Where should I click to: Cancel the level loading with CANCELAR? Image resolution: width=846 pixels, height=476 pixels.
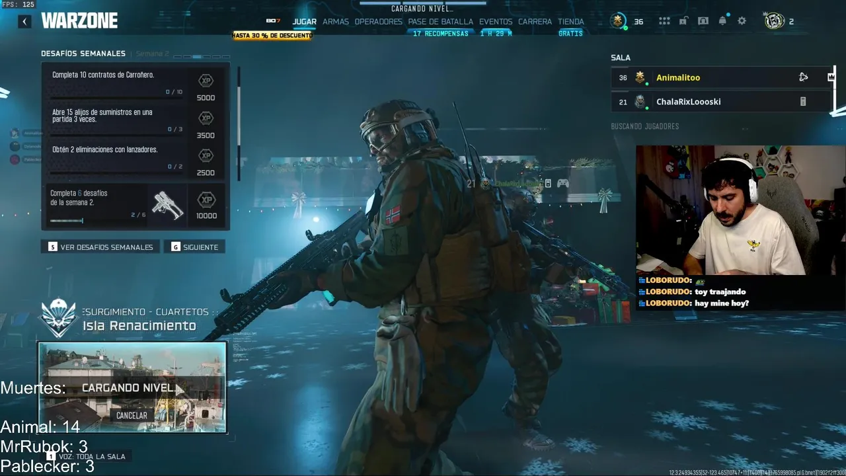(x=132, y=416)
